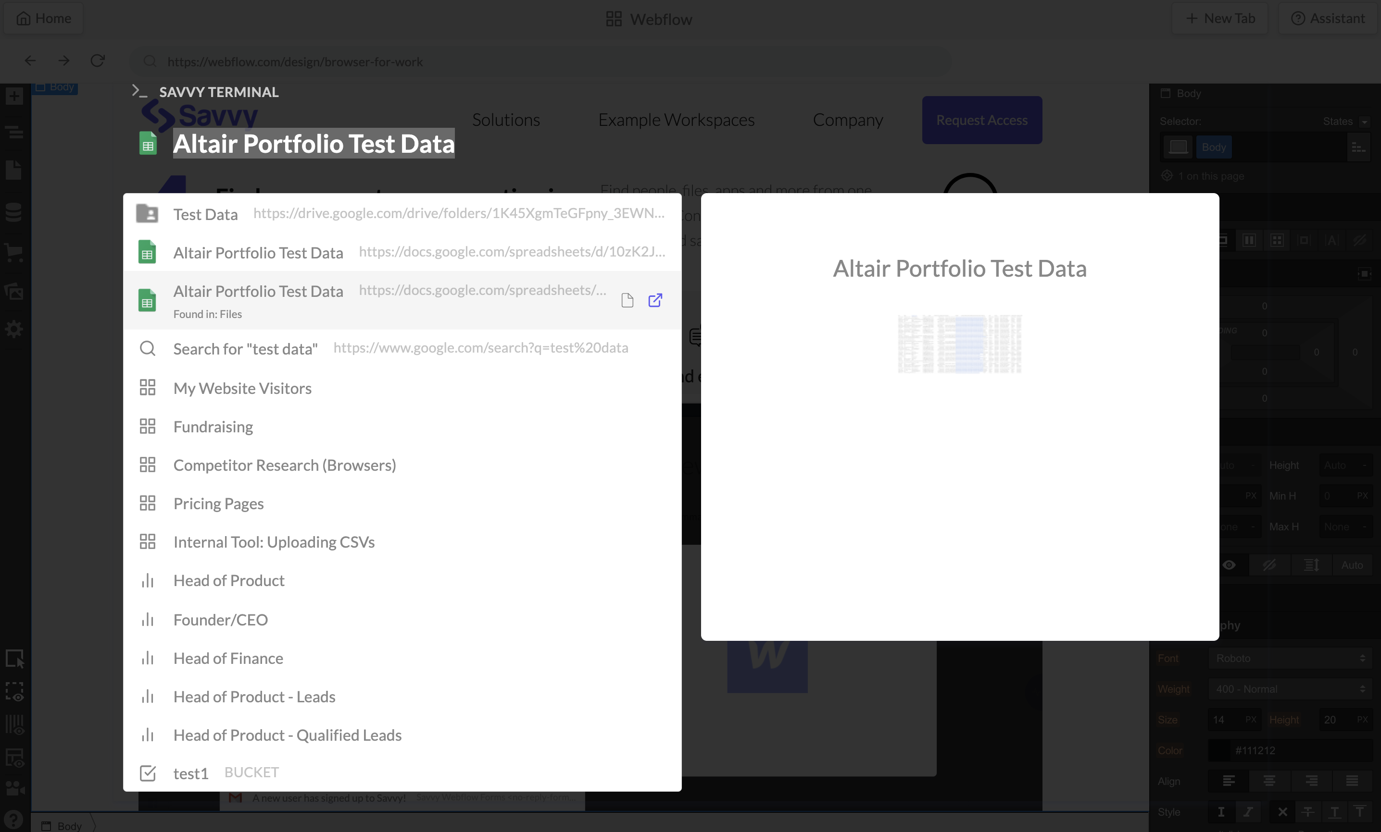Click the URL address field

[540, 61]
